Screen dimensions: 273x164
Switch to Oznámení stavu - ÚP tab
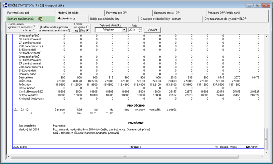coord(179,13)
